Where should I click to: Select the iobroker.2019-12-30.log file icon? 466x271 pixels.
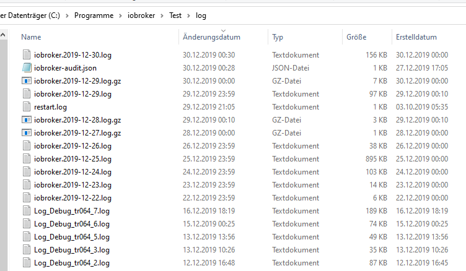27,54
